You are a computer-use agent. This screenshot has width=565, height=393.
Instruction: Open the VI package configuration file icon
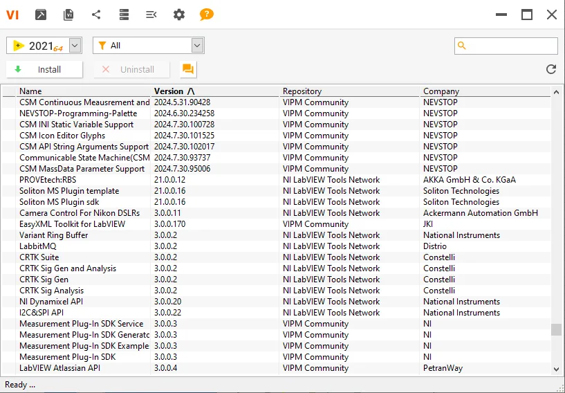tap(68, 15)
